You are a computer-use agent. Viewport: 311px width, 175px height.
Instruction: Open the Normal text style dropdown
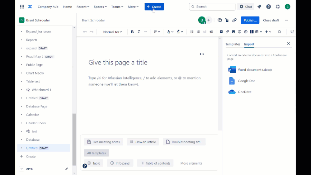[x=112, y=32]
